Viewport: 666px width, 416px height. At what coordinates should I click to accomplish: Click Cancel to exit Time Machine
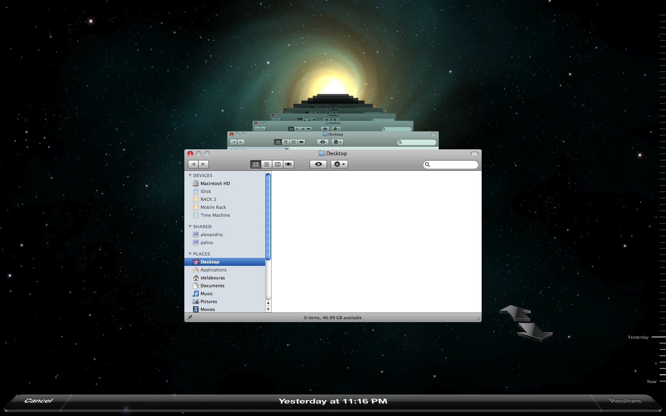click(38, 401)
